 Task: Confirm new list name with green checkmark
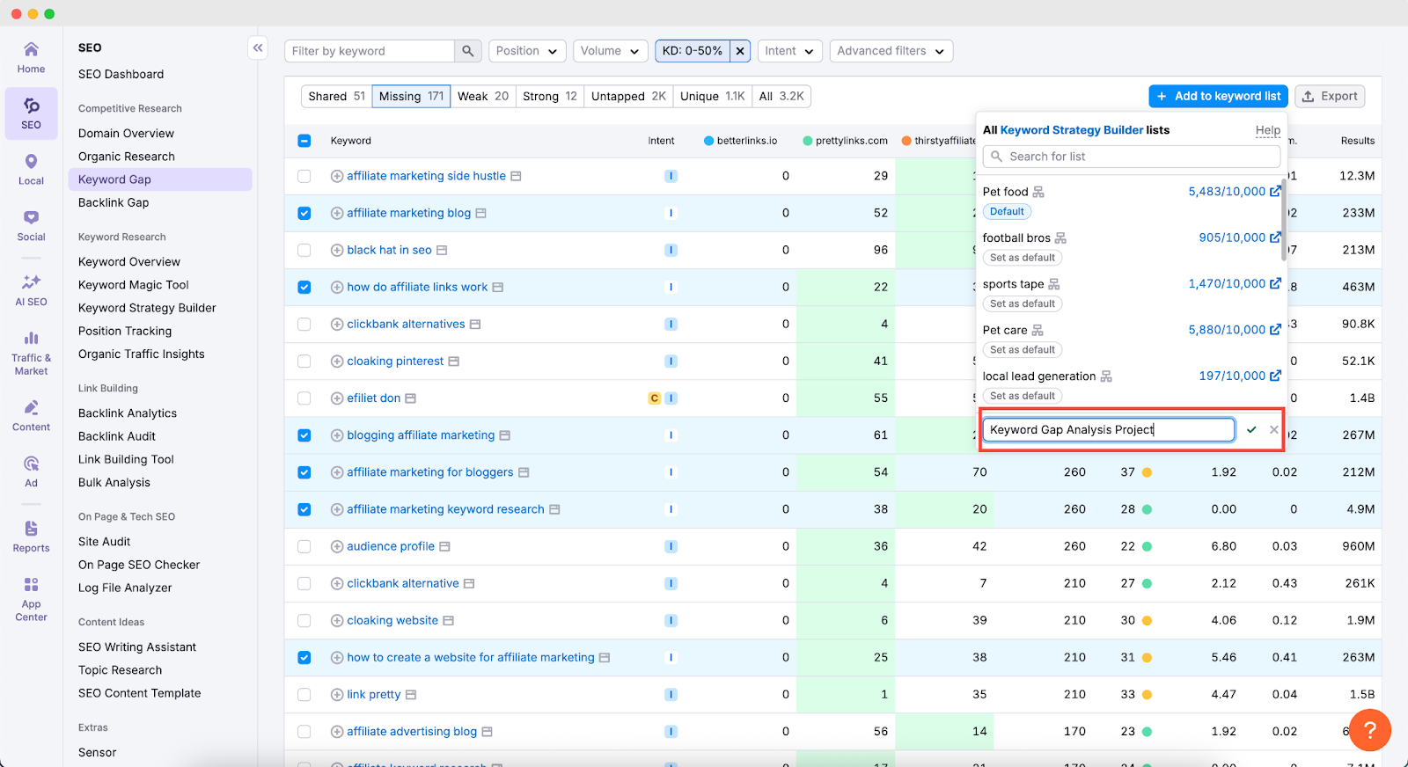coord(1251,430)
